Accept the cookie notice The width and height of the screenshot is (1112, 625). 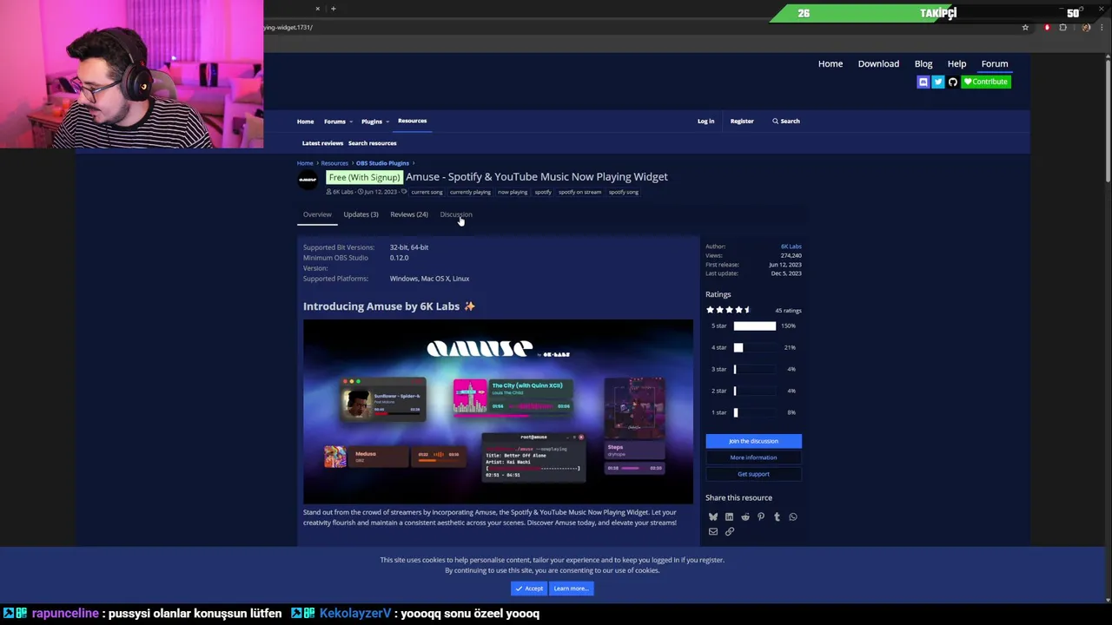pos(528,589)
